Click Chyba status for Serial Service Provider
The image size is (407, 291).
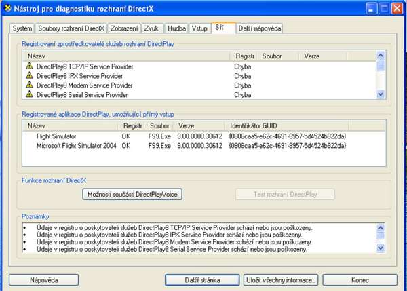click(242, 95)
